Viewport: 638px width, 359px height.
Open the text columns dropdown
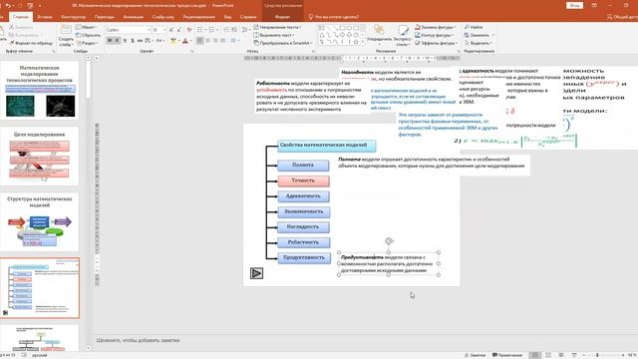235,40
